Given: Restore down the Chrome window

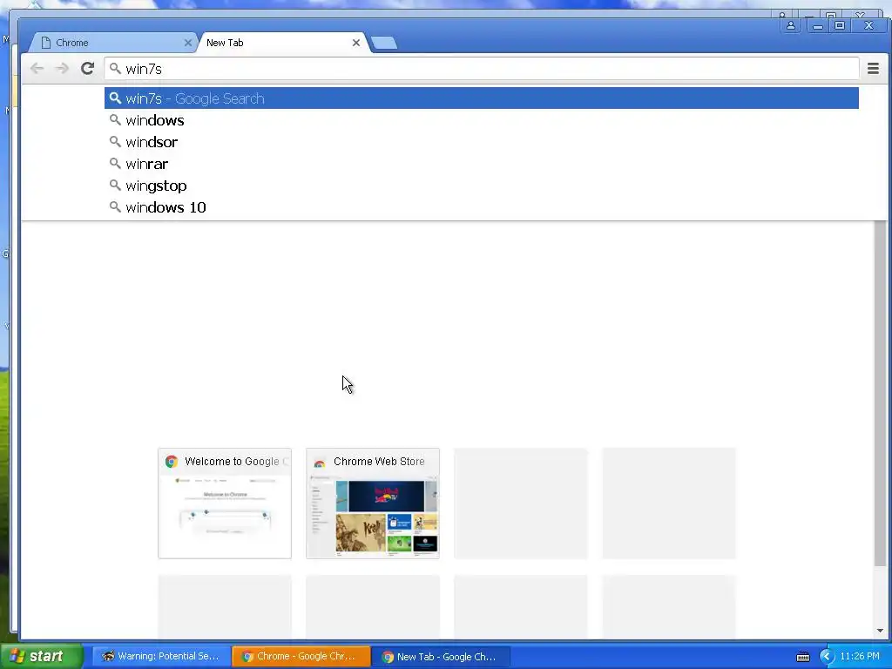Looking at the screenshot, I should click(x=840, y=25).
